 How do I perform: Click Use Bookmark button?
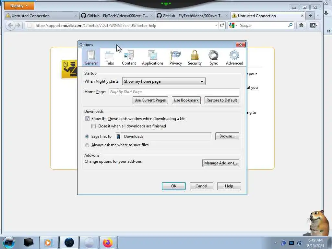click(x=186, y=100)
